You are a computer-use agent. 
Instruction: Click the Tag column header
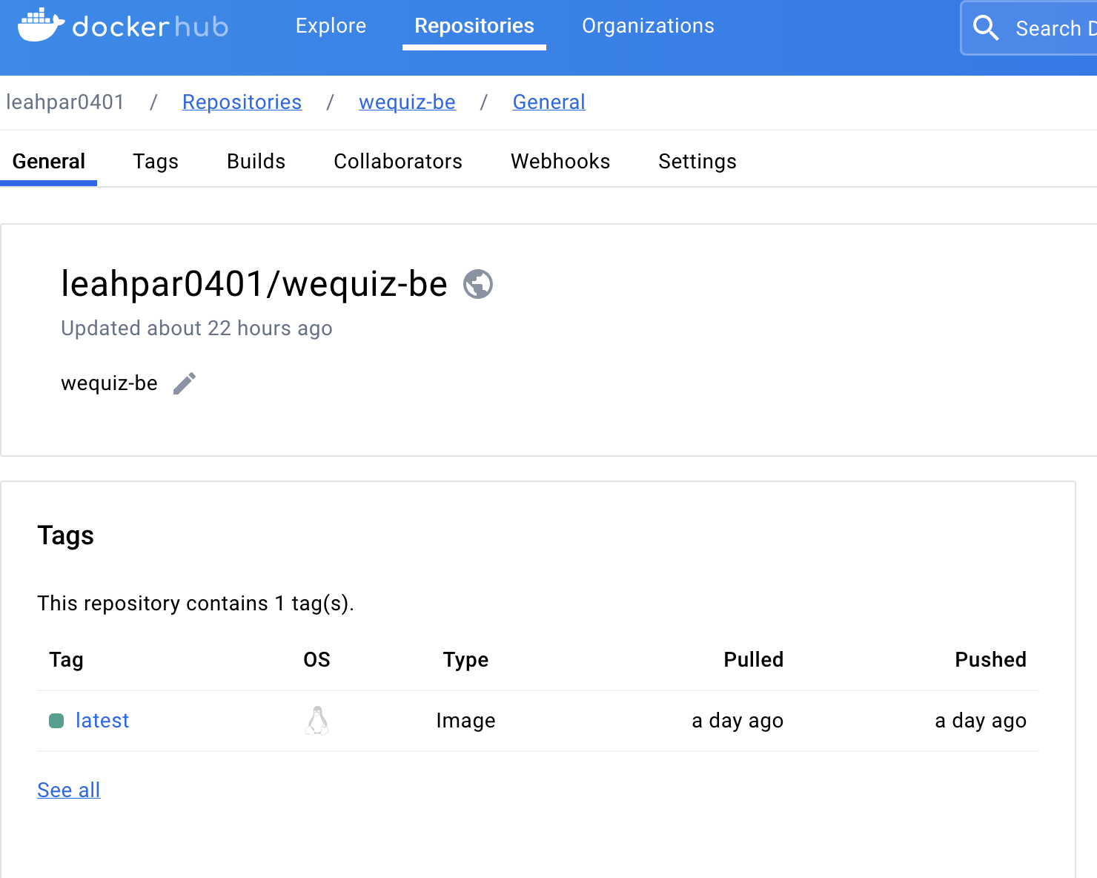click(66, 660)
